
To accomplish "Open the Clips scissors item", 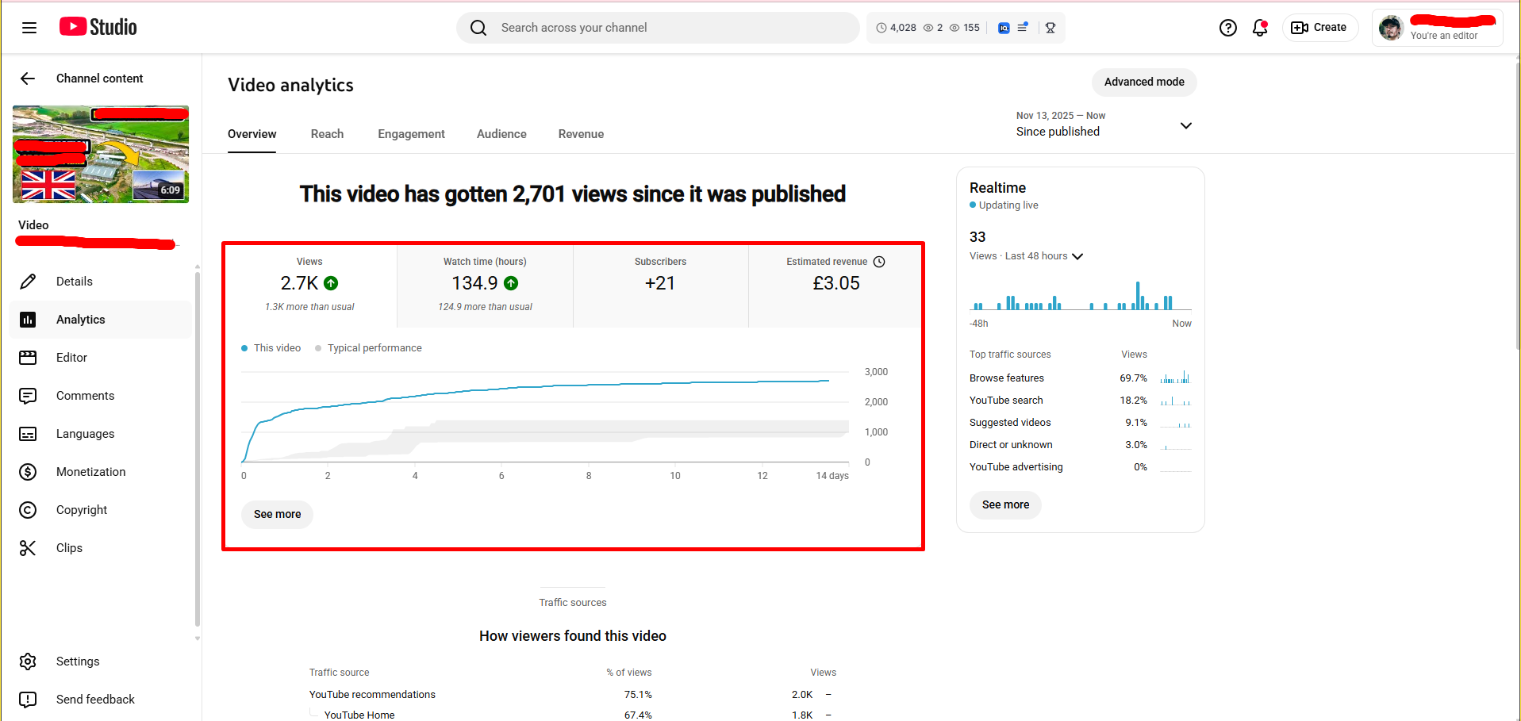I will pyautogui.click(x=69, y=548).
